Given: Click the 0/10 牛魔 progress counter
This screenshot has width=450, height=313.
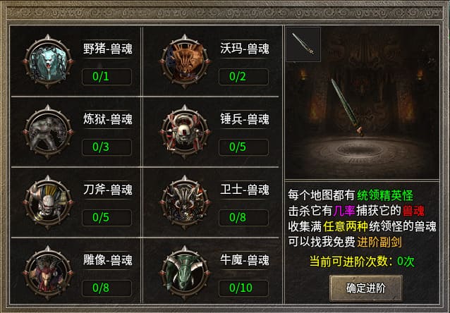Looking at the screenshot, I should [x=243, y=288].
